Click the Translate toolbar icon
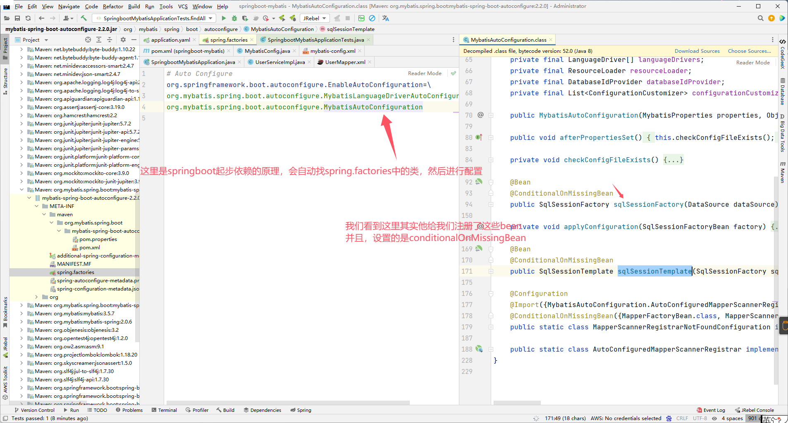788x423 pixels. 386,18
